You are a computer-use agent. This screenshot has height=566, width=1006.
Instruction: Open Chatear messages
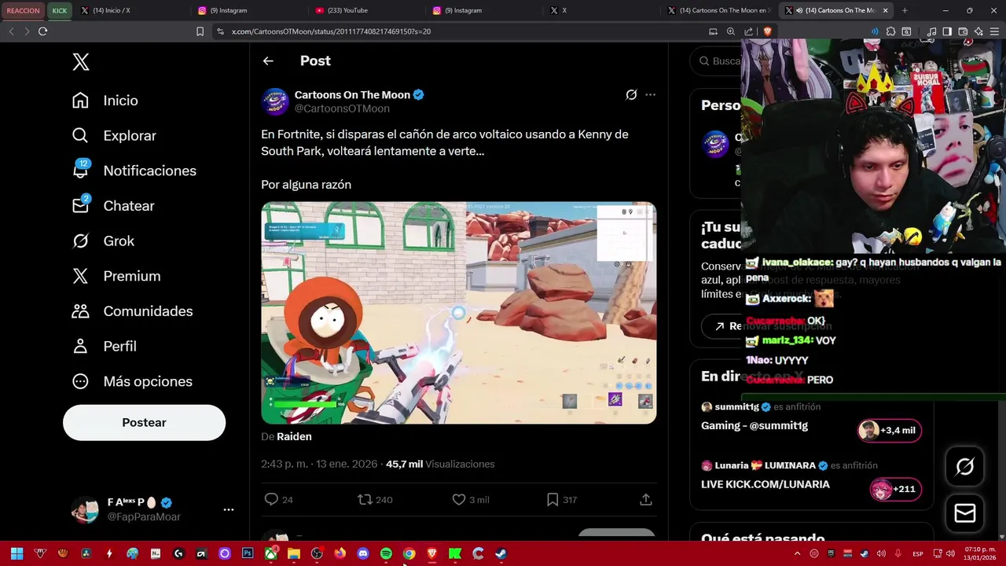[x=113, y=206]
